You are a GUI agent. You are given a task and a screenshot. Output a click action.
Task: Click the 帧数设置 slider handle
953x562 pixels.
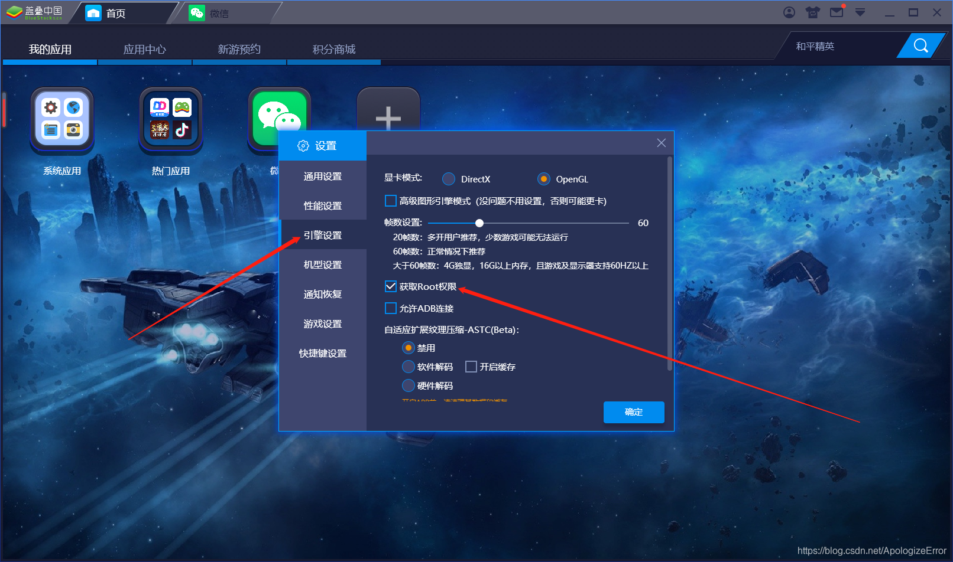pos(479,223)
